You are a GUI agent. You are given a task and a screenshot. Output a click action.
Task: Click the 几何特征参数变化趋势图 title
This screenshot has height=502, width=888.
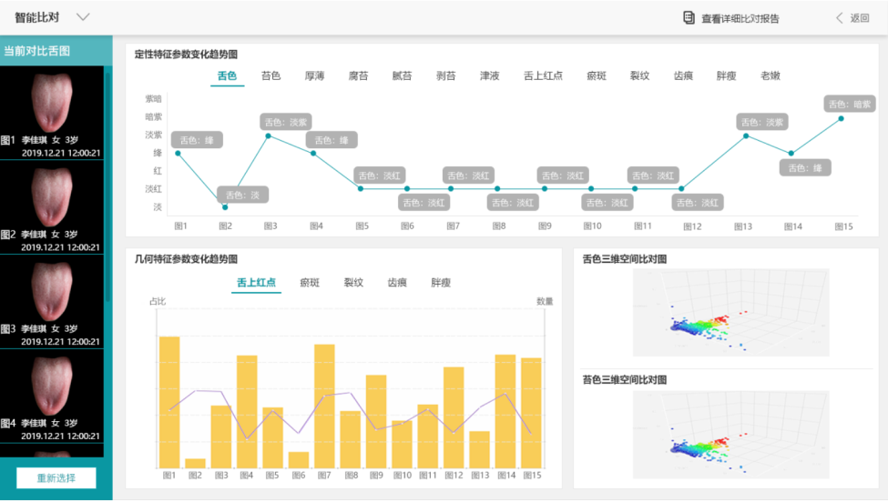pos(186,259)
